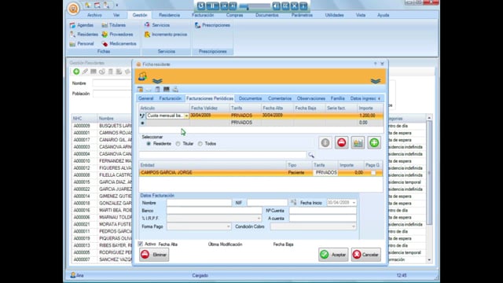Open Titulares in the Fichas group
Screen dimensions: 503x283
113,25
